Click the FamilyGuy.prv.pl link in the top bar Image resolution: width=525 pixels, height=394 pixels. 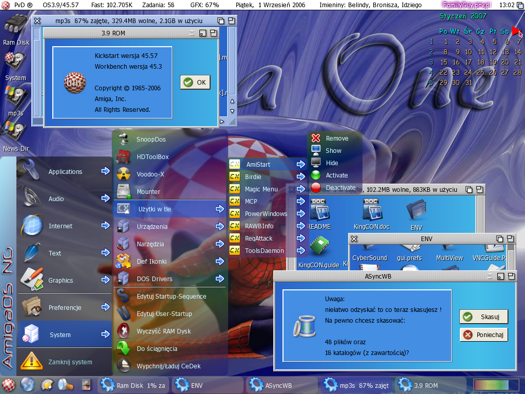click(x=467, y=5)
